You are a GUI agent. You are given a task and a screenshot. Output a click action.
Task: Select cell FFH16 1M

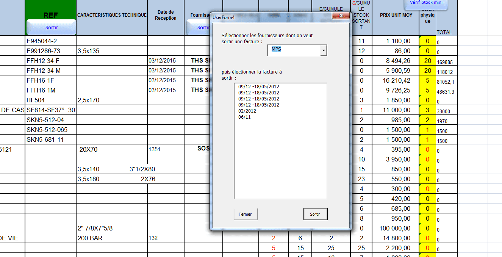51,90
